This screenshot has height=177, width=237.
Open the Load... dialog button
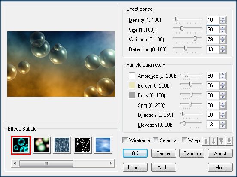(x=135, y=167)
